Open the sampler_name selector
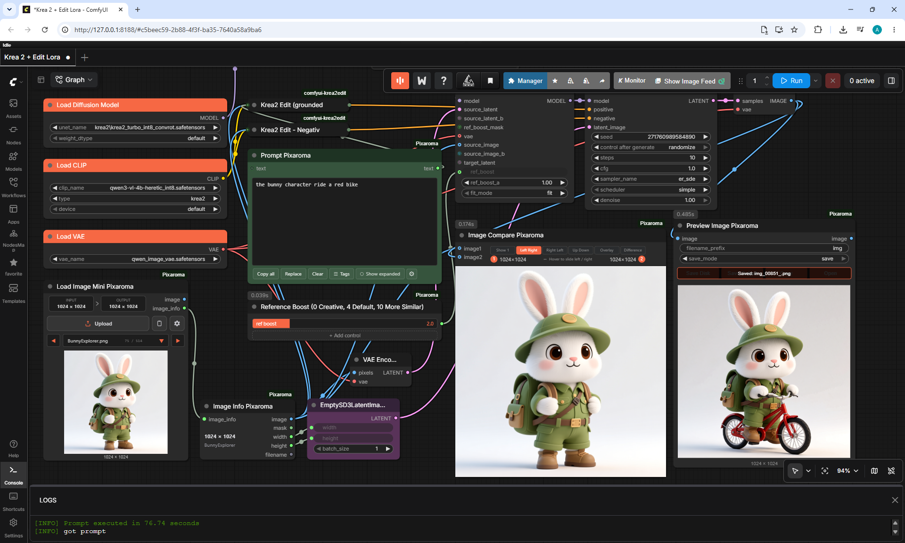 coord(650,179)
